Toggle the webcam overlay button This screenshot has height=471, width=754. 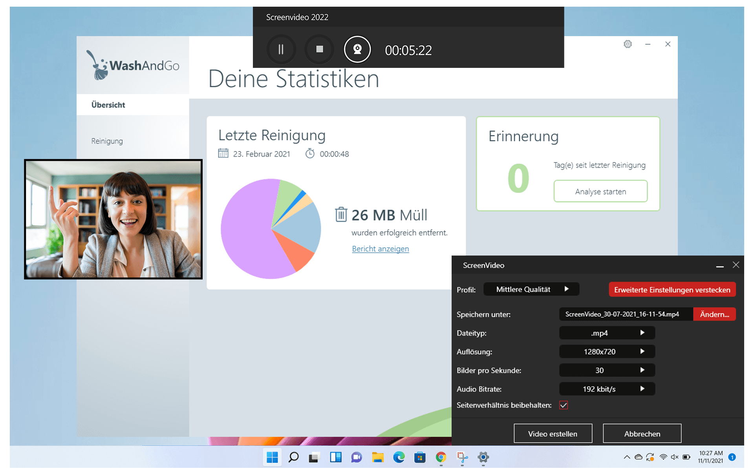click(357, 49)
